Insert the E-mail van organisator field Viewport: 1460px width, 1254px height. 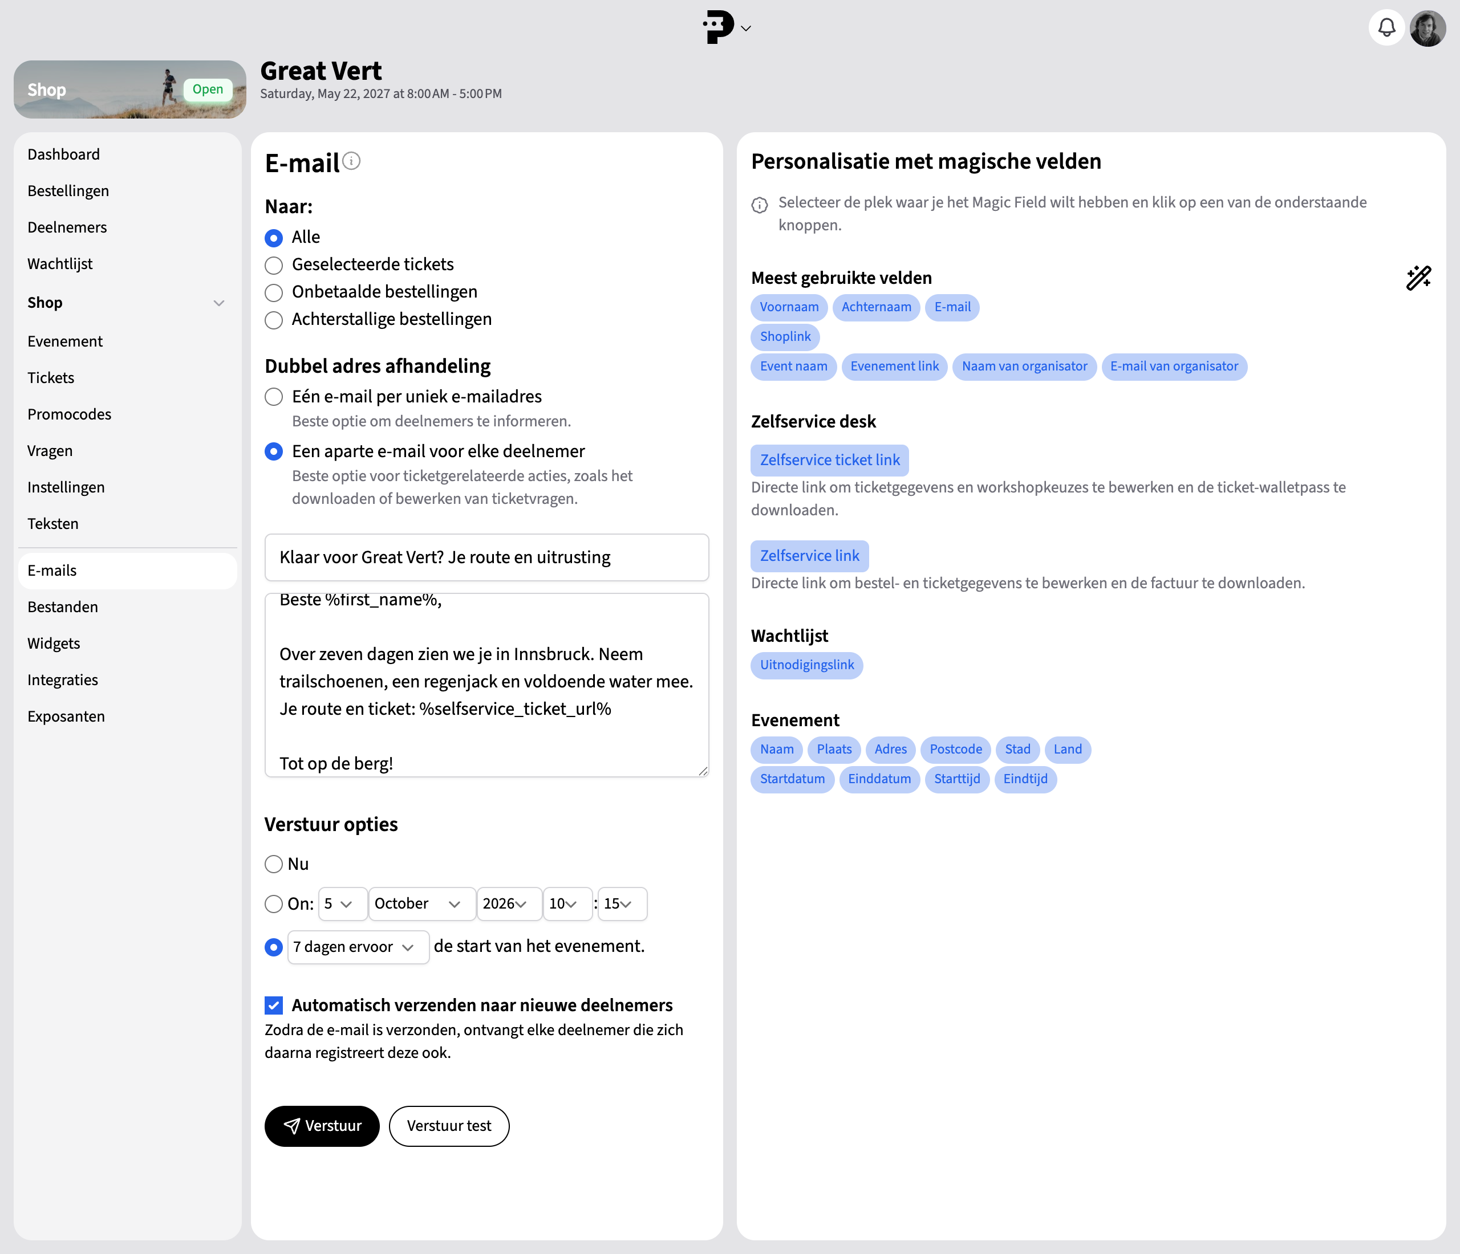(x=1174, y=366)
